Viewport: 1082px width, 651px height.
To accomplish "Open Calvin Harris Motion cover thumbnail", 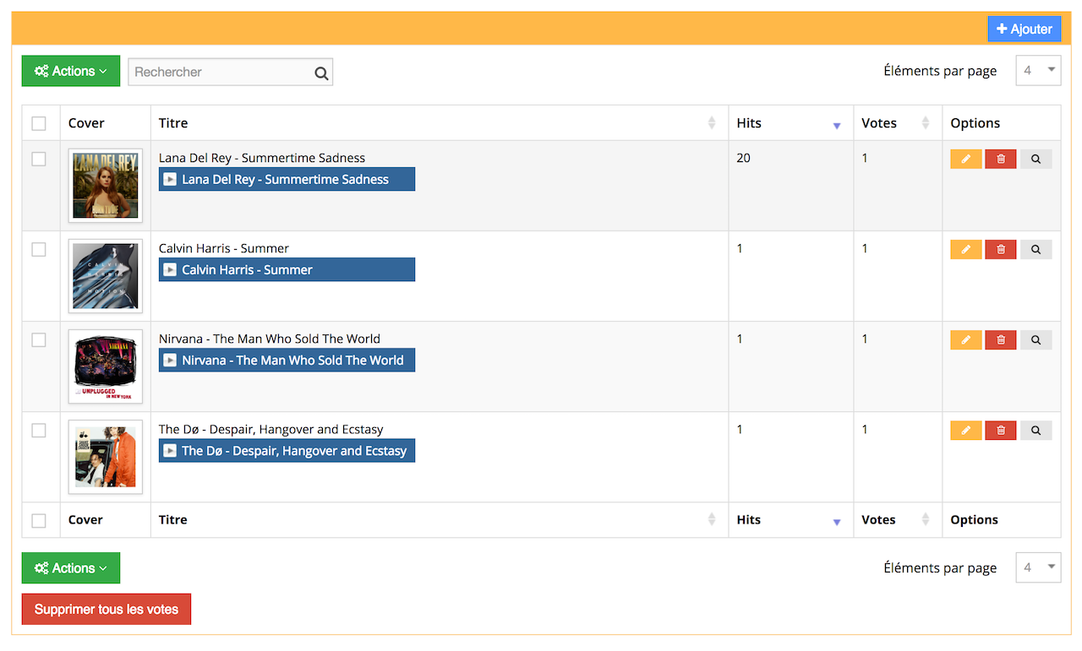I will (x=106, y=276).
